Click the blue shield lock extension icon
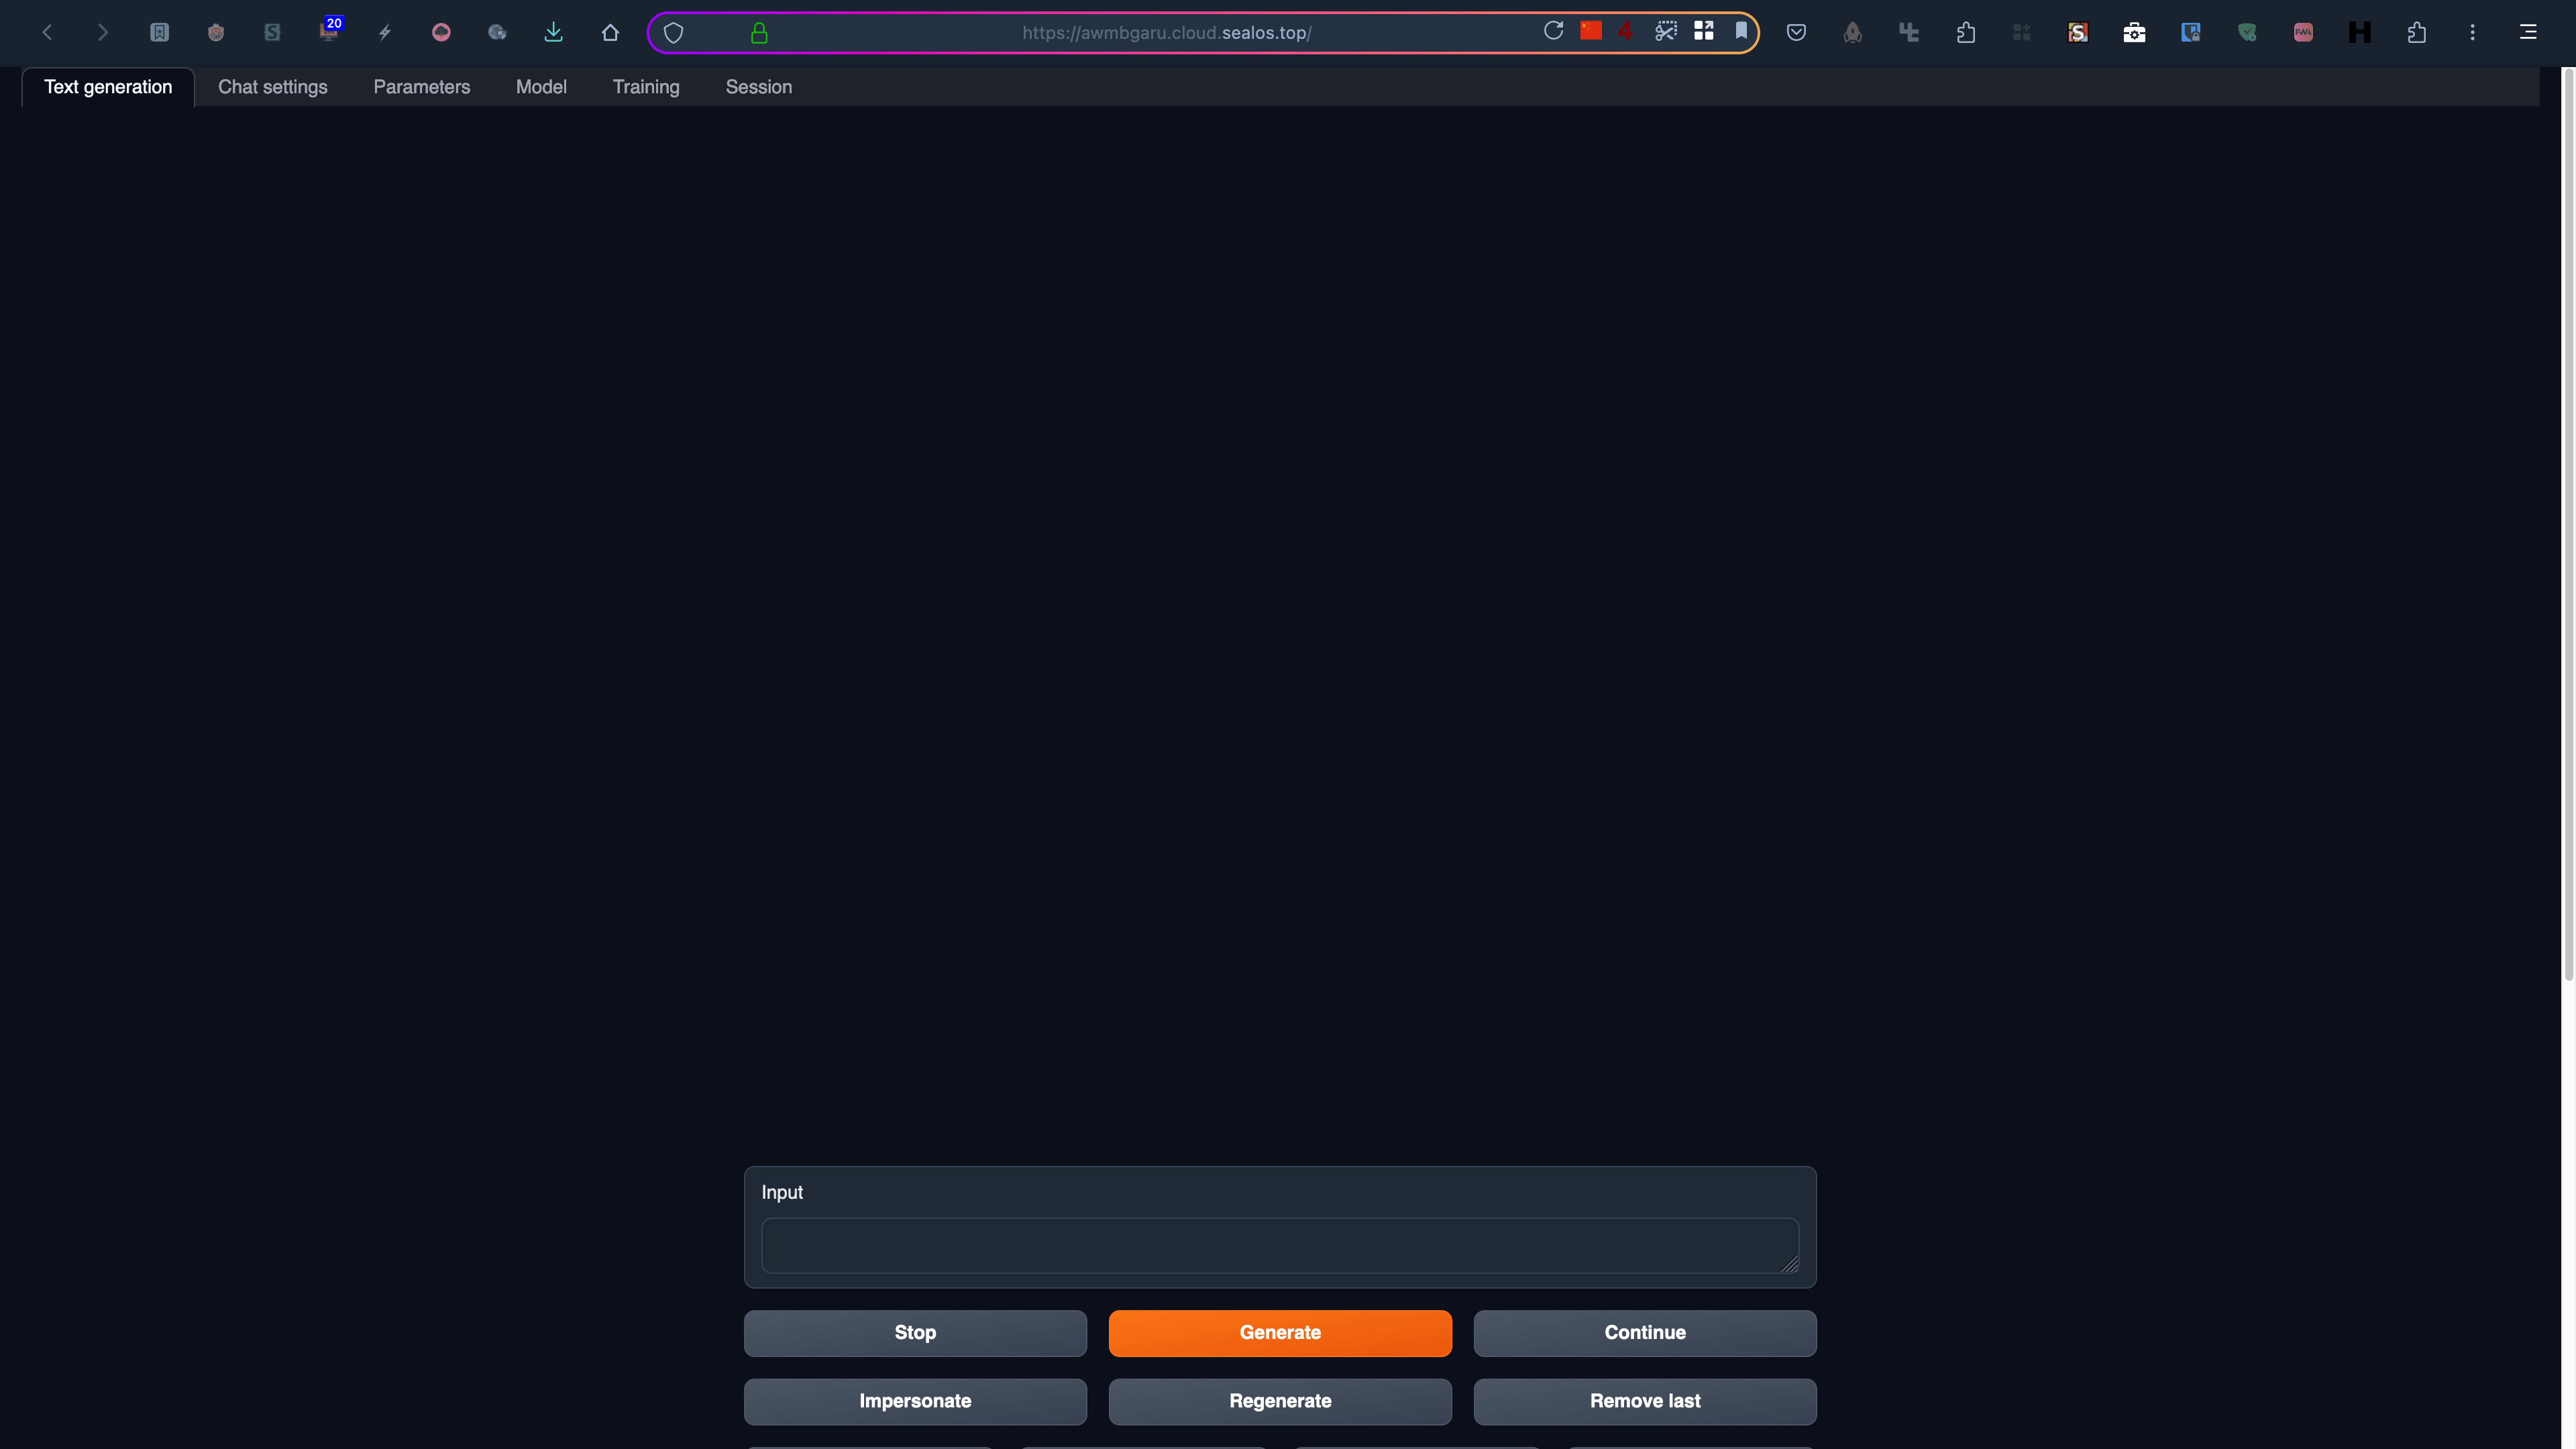2576x1449 pixels. pyautogui.click(x=2191, y=33)
